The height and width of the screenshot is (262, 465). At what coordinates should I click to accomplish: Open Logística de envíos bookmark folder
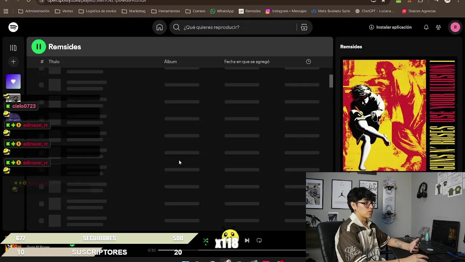click(x=97, y=11)
